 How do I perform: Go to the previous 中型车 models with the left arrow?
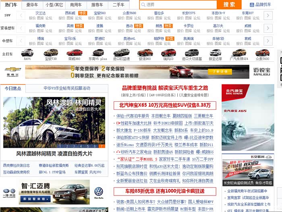coord(21,41)
